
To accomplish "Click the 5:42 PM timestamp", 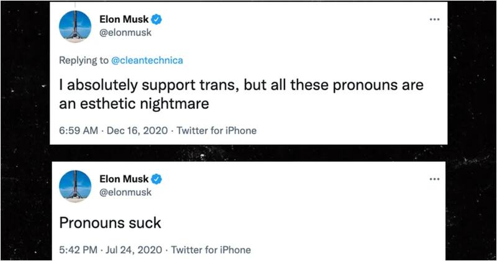I will [x=78, y=250].
